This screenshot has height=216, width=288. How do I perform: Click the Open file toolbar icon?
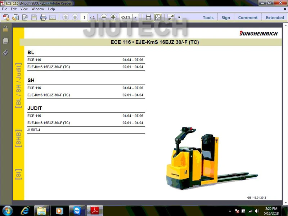click(15, 17)
